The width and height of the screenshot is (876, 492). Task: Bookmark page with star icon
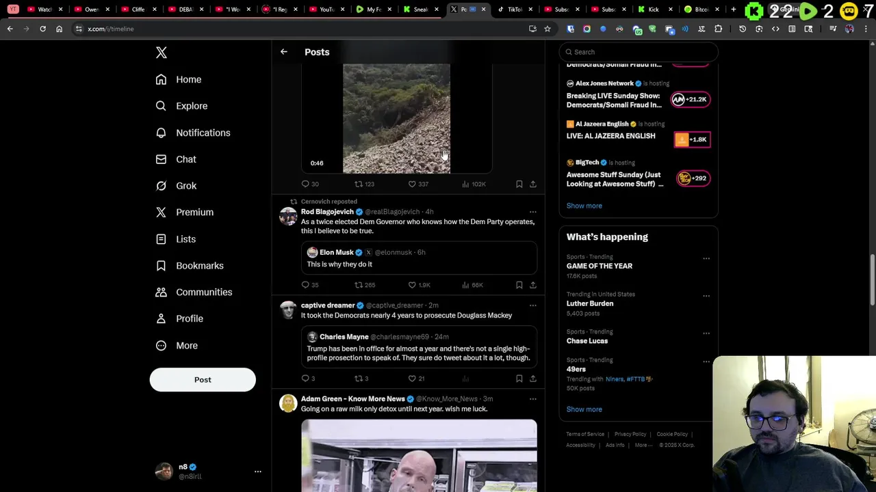click(547, 29)
